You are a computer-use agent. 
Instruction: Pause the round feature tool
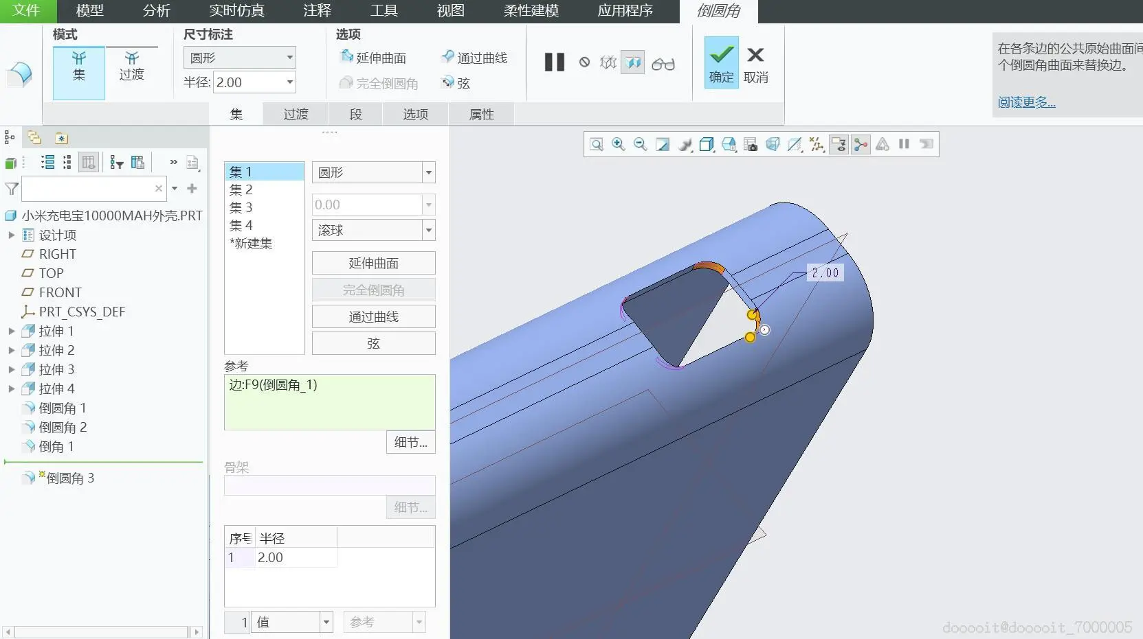coord(554,62)
